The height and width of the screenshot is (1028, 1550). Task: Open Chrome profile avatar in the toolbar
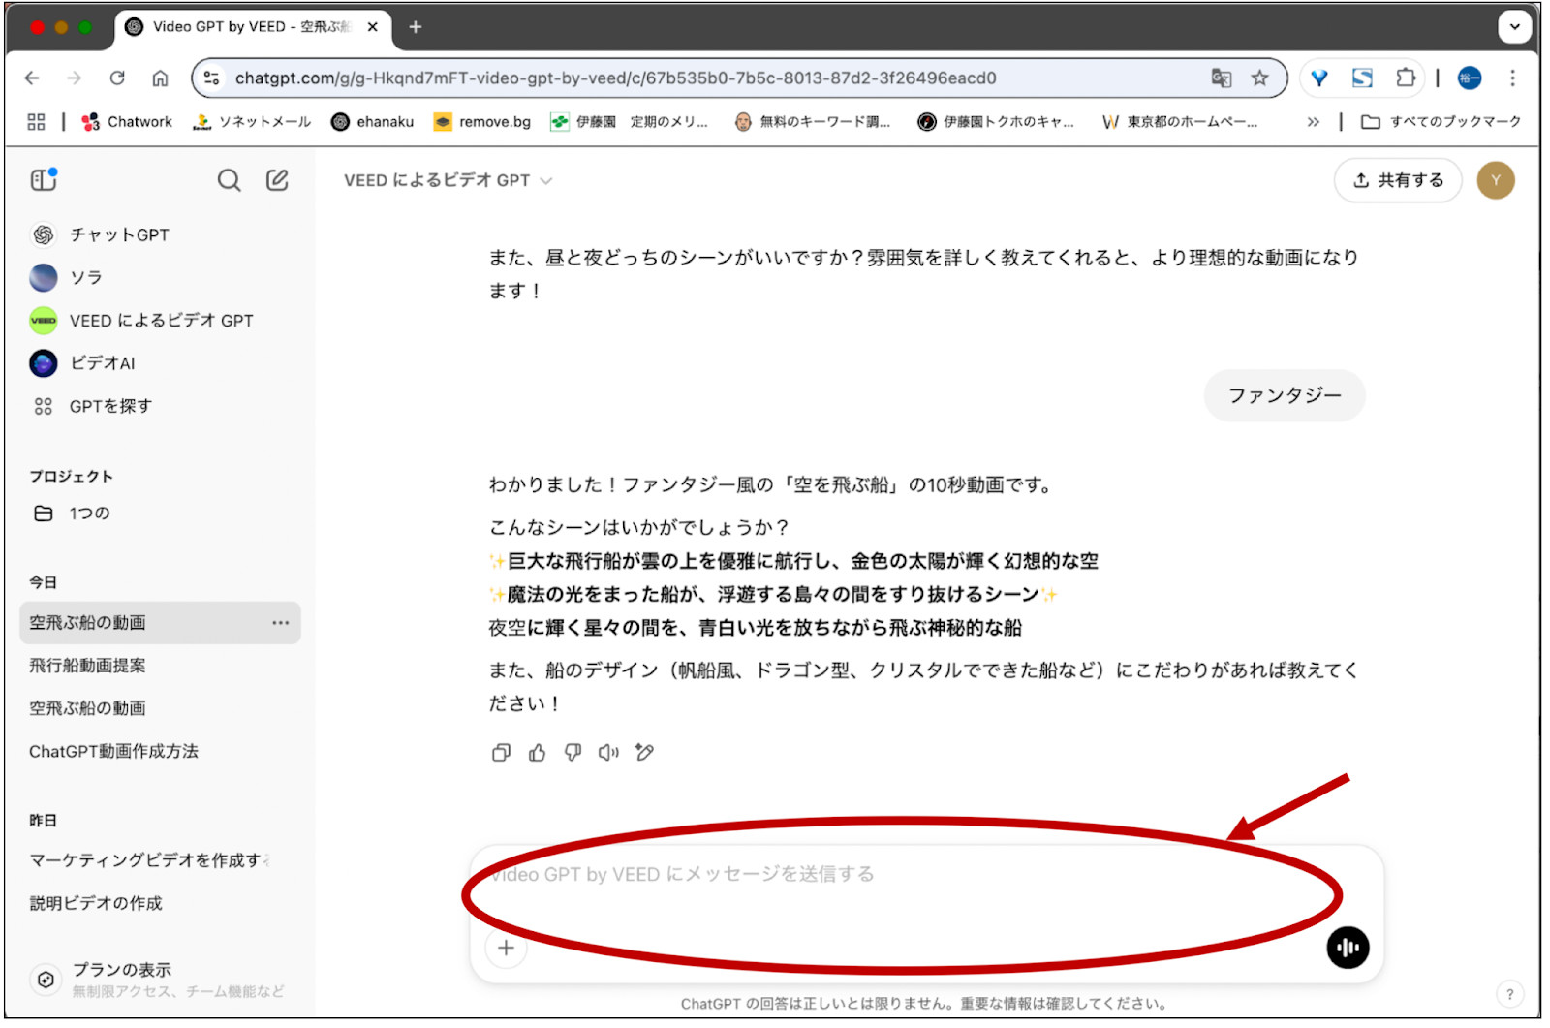[1470, 78]
